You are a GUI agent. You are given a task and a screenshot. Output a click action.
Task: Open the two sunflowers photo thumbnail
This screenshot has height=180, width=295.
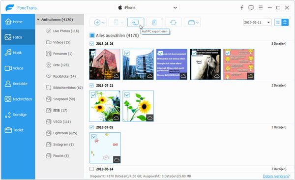click(x=105, y=106)
